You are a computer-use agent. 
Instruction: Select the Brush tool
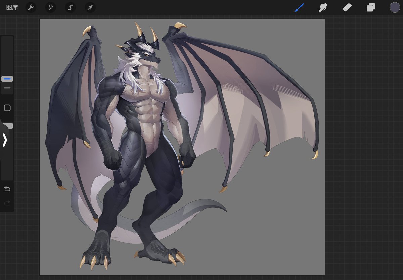tap(299, 7)
